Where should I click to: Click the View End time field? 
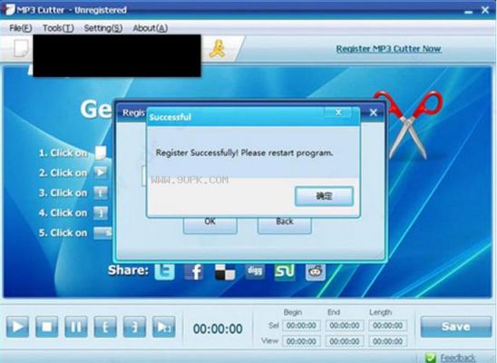(x=345, y=341)
